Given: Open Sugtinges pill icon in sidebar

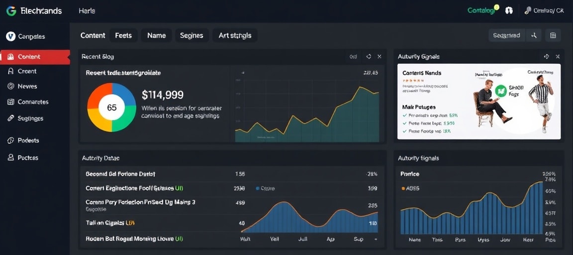Looking at the screenshot, I should (x=10, y=118).
